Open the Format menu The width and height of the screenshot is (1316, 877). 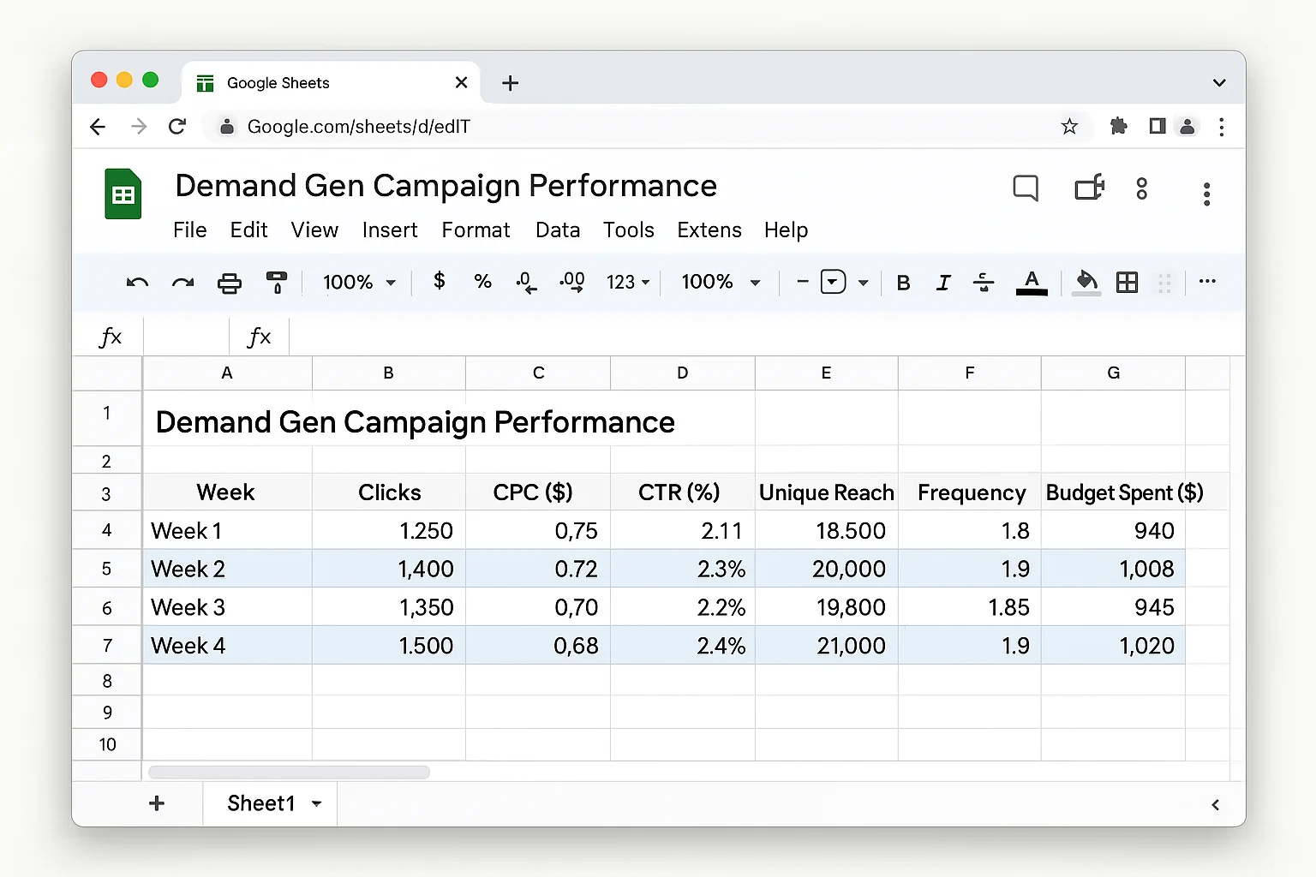point(476,230)
